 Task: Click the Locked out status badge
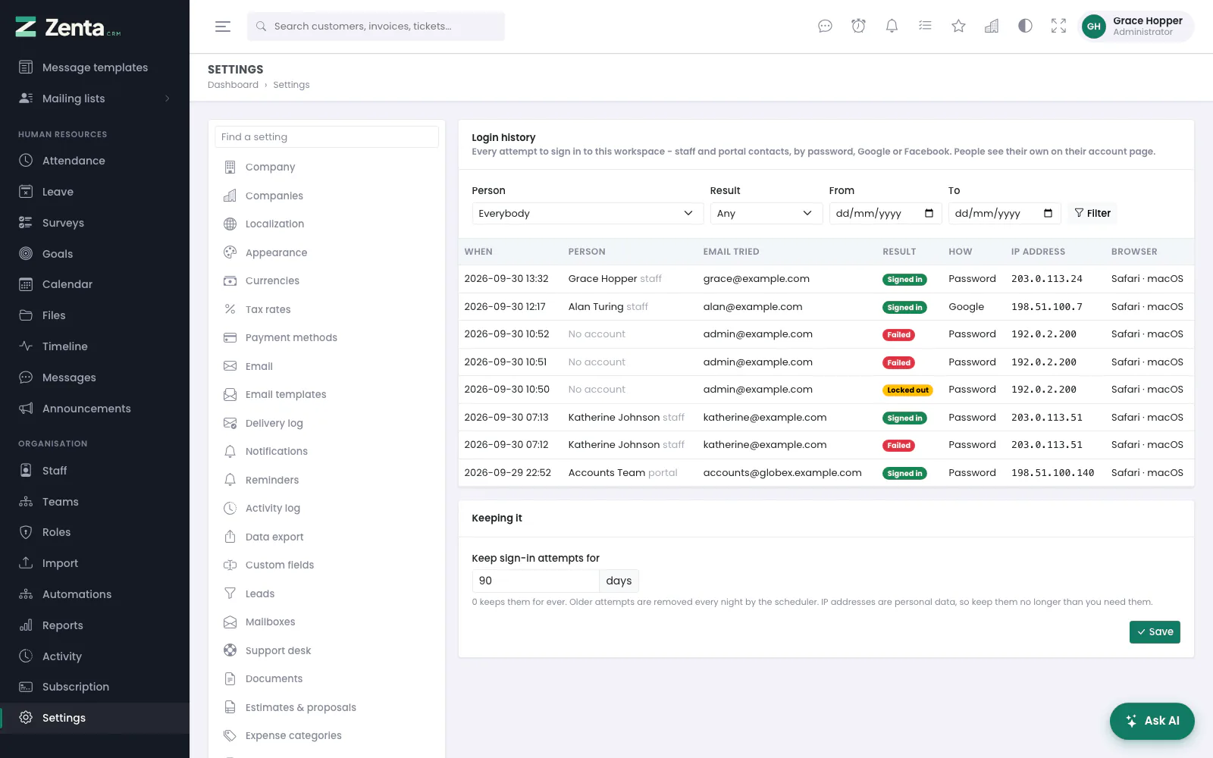[x=907, y=390]
